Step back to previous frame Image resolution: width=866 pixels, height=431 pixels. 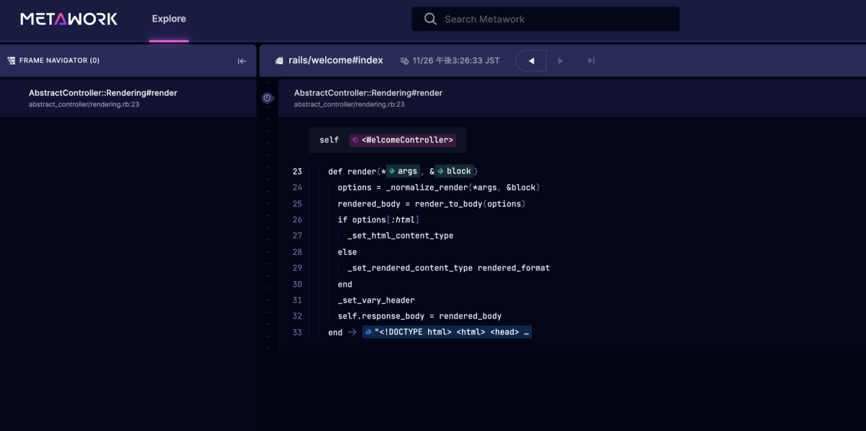point(531,61)
